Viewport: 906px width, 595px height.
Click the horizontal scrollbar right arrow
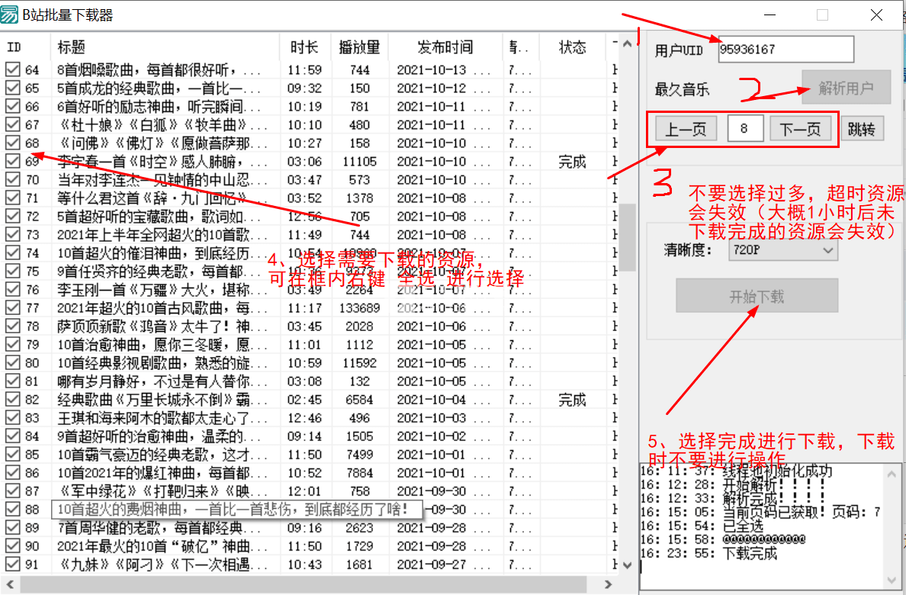pyautogui.click(x=609, y=584)
